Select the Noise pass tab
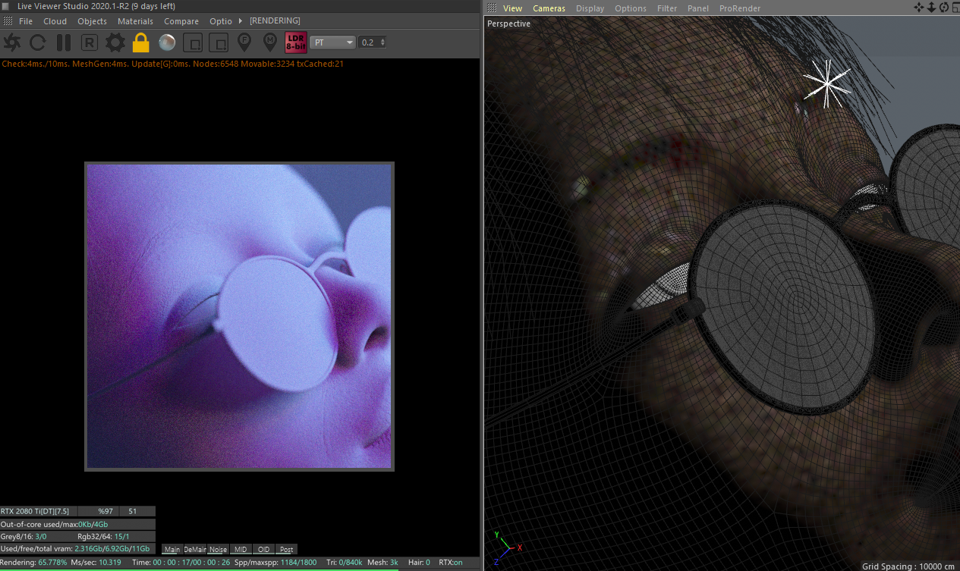 point(218,549)
